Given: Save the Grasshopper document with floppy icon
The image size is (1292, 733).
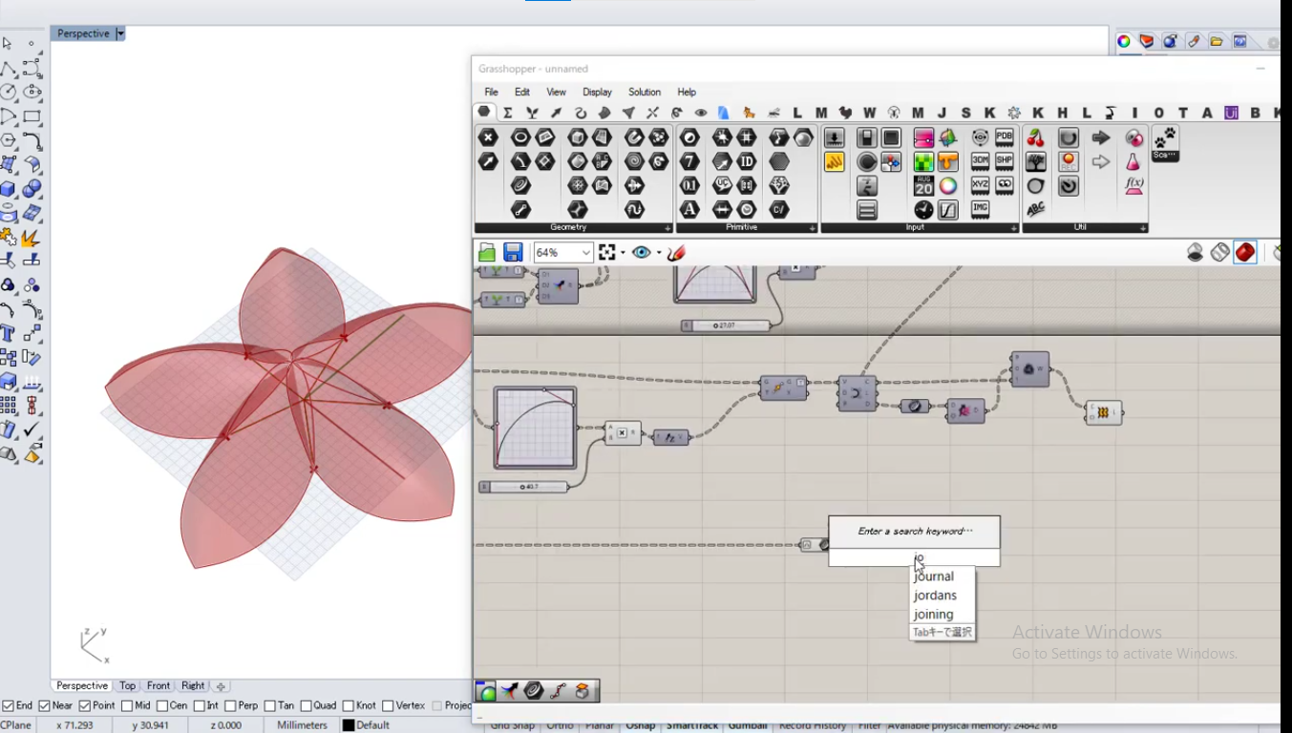Looking at the screenshot, I should pos(513,253).
